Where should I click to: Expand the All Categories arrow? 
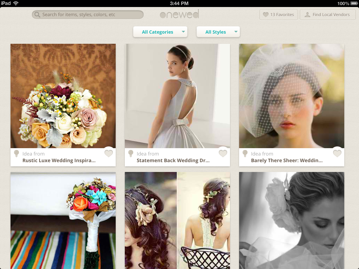pyautogui.click(x=183, y=32)
